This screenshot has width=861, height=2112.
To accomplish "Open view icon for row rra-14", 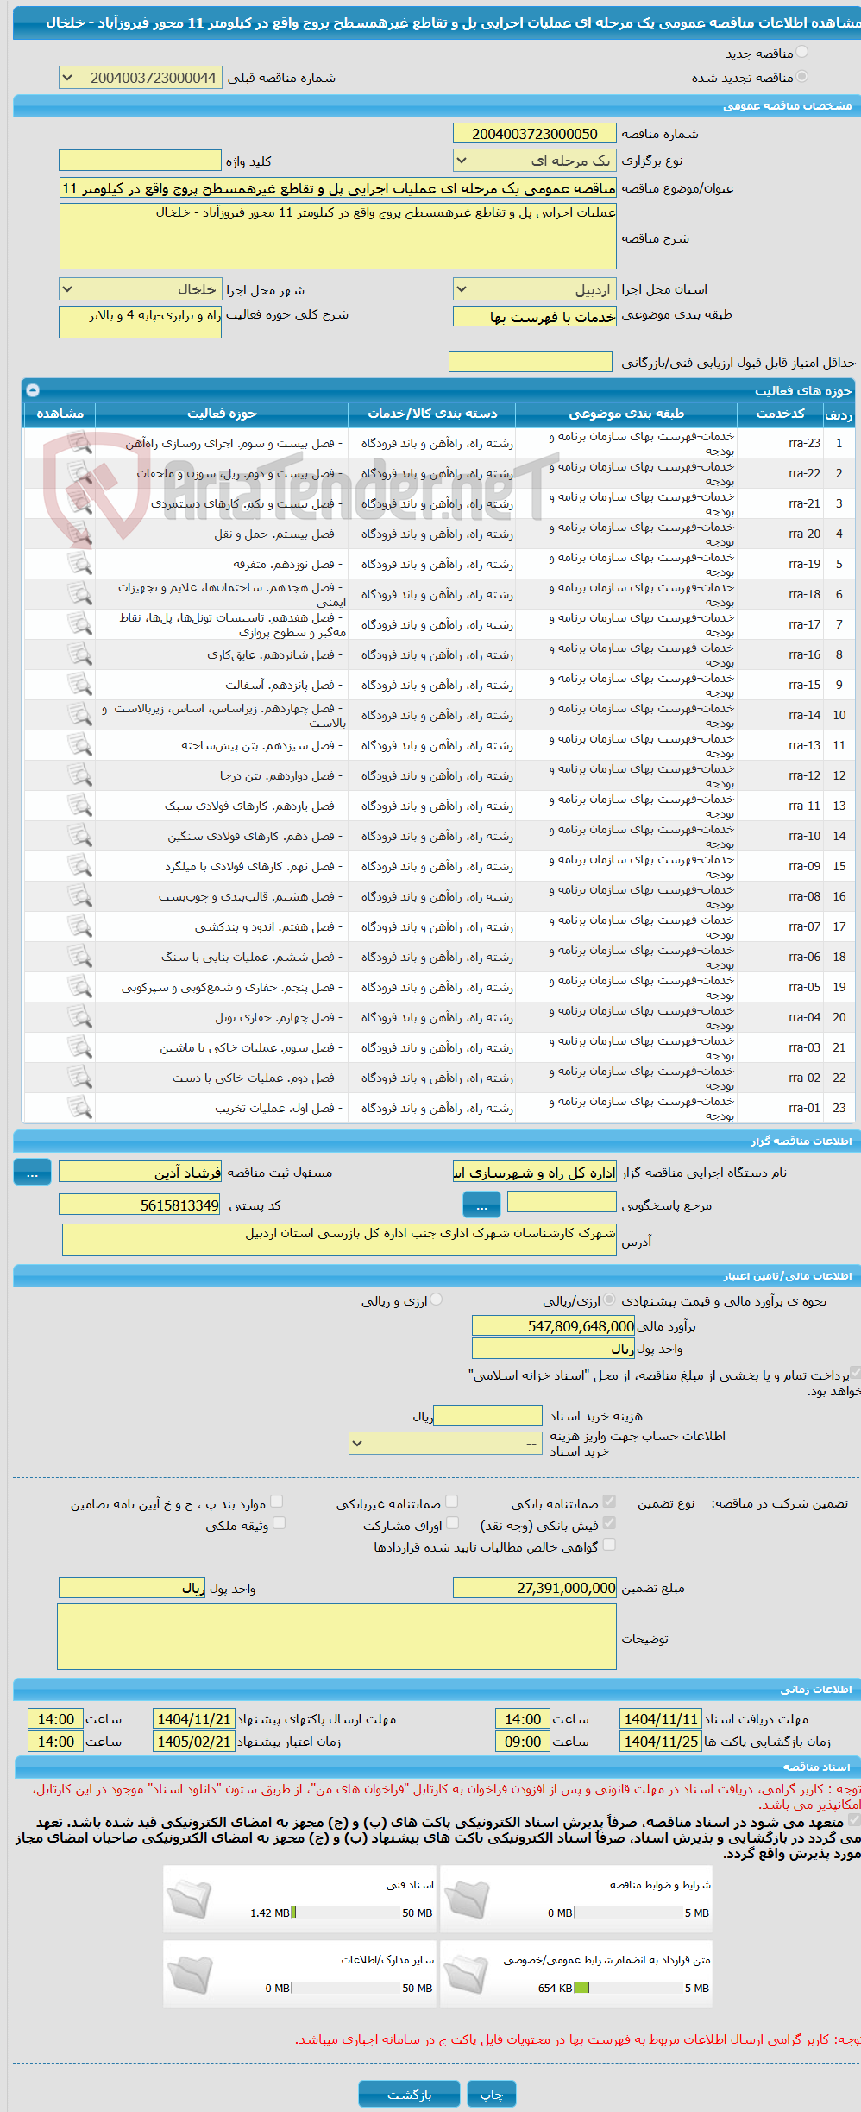I will 79,715.
